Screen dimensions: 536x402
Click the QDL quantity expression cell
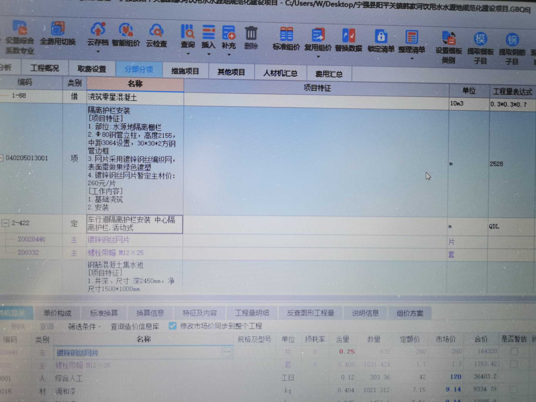(494, 226)
